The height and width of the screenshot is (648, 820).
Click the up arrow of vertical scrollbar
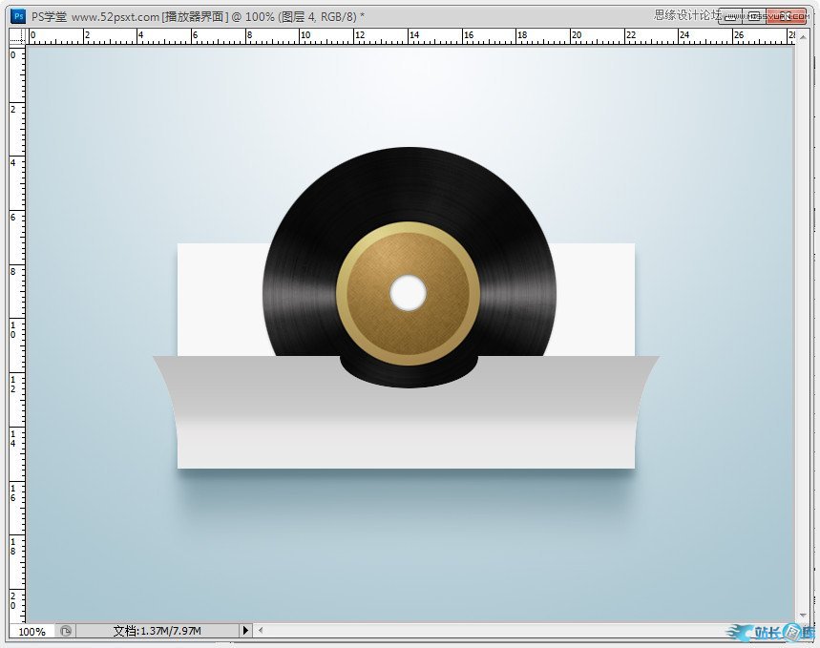pos(804,36)
